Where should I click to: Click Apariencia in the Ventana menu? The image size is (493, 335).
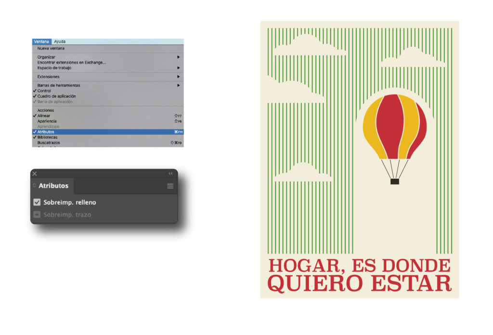pyautogui.click(x=46, y=120)
